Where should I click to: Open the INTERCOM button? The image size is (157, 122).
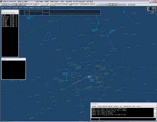click(x=131, y=4)
